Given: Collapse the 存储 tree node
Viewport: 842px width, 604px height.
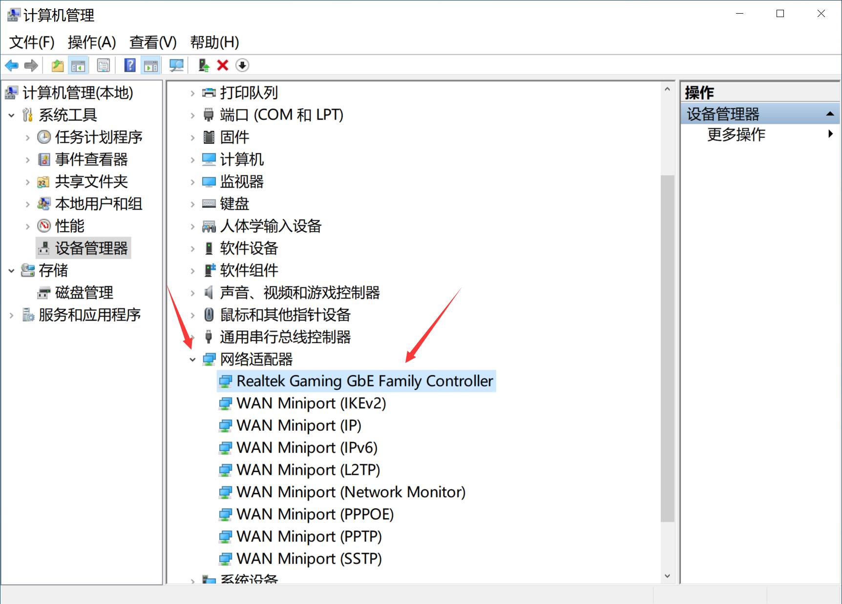Looking at the screenshot, I should coord(11,271).
